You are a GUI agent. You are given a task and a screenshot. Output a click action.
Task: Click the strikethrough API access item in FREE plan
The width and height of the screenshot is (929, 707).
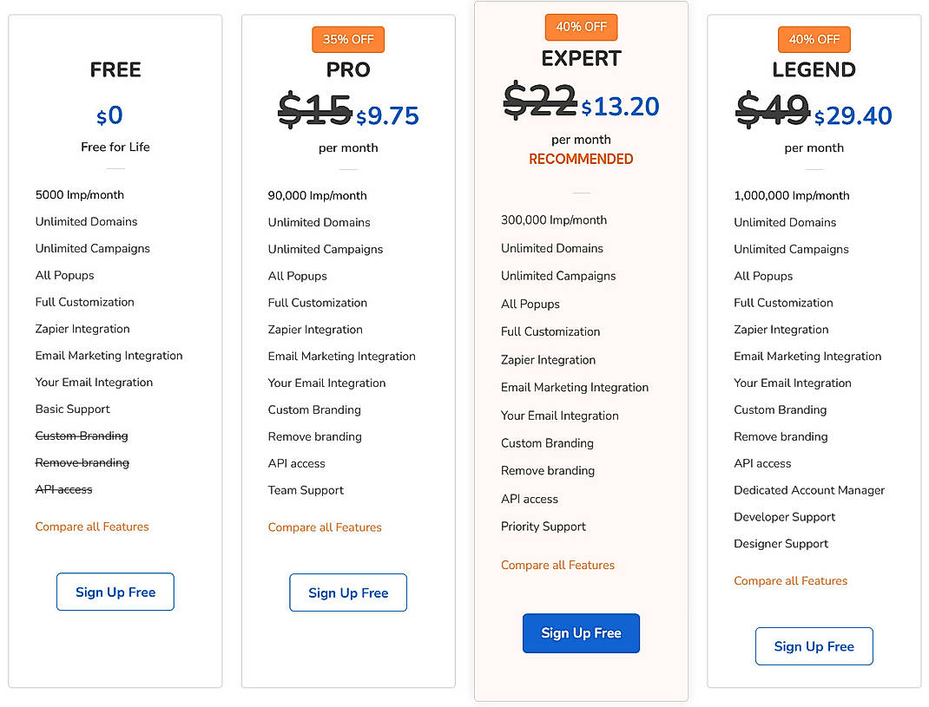tap(63, 488)
